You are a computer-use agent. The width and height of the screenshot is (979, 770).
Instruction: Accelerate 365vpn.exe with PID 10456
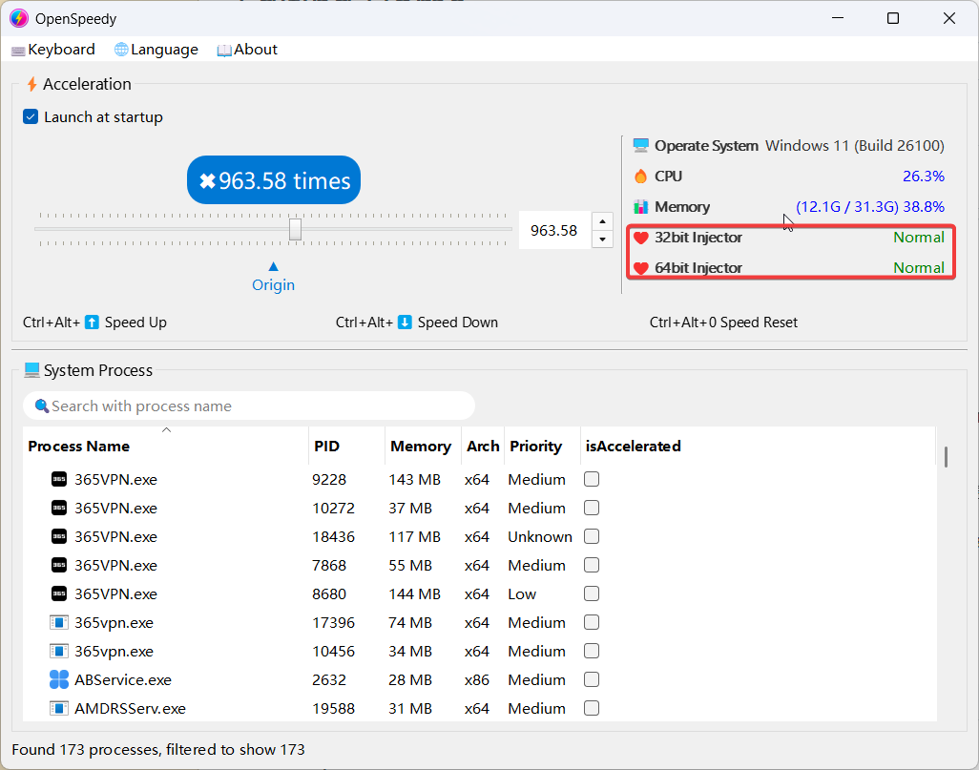point(592,651)
